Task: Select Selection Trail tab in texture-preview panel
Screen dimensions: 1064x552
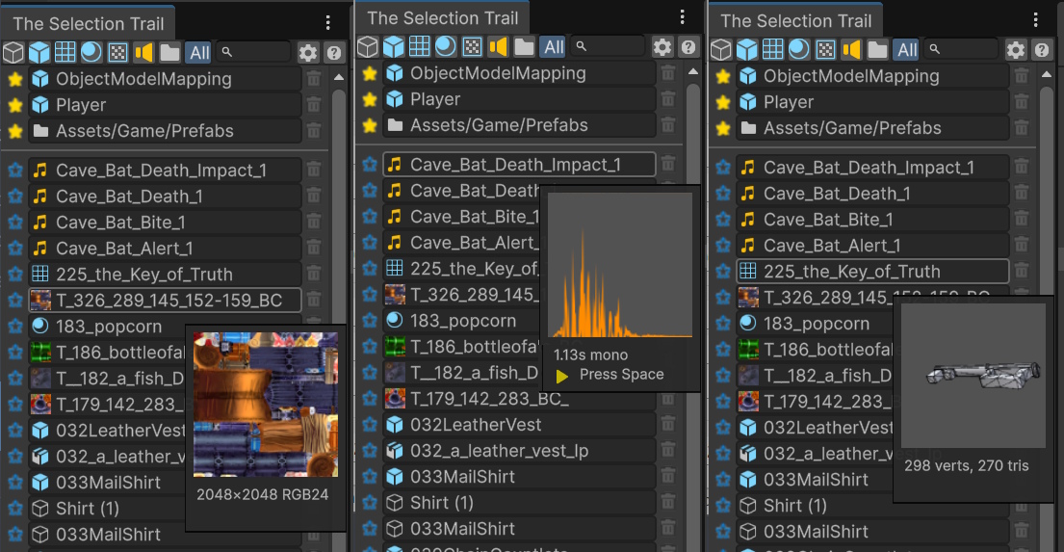Action: tap(89, 24)
